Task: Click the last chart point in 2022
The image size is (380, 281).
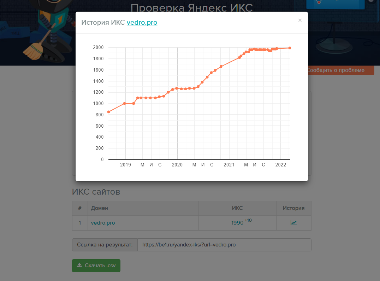Action: pos(290,48)
